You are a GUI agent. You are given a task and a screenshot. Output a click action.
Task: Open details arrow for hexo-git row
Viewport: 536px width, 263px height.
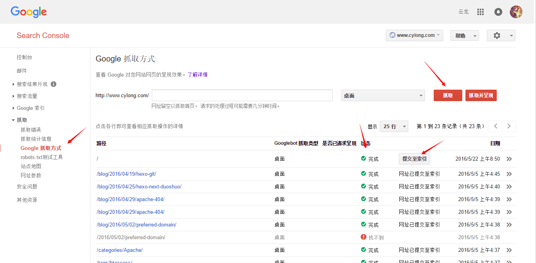coord(509,174)
